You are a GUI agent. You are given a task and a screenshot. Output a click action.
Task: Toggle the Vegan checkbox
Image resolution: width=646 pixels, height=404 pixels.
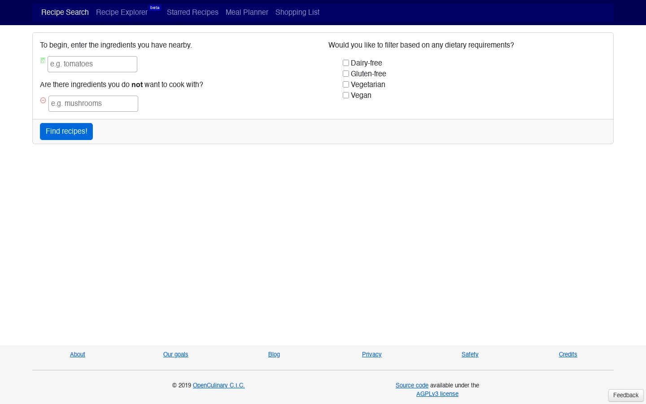click(x=346, y=95)
